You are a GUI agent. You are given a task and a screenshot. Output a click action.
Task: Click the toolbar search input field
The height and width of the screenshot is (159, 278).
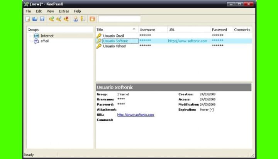119,19
